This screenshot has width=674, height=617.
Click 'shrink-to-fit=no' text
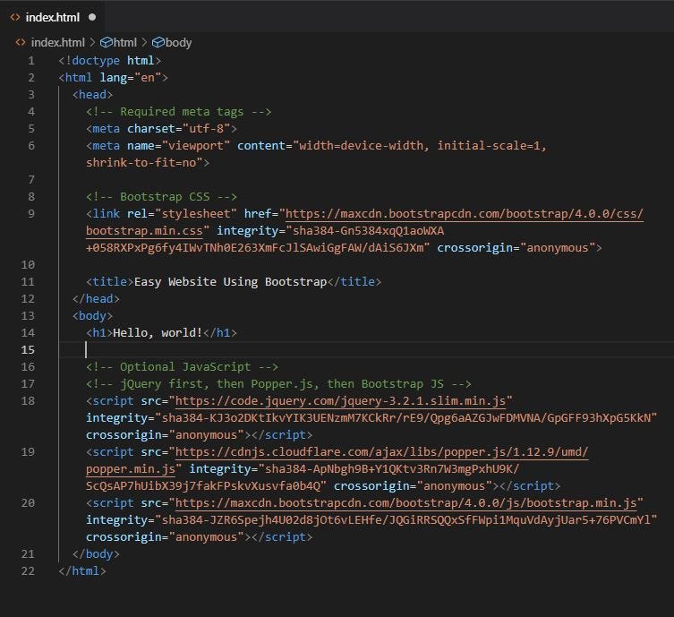(x=141, y=162)
